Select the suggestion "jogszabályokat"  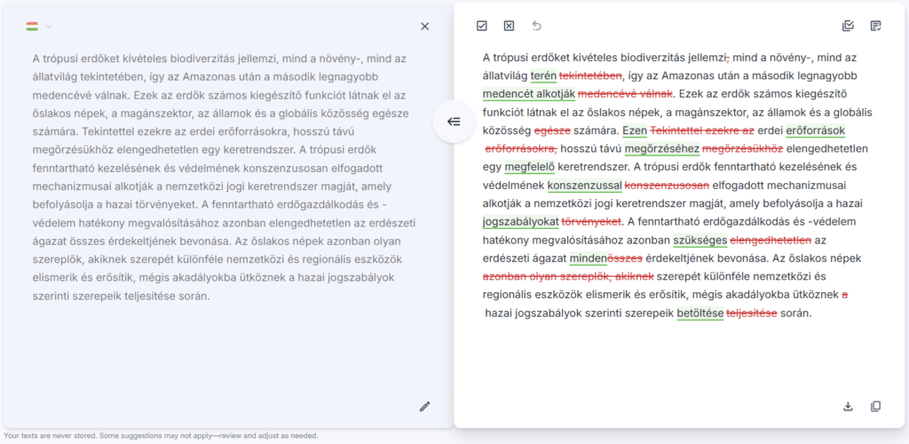pos(520,222)
